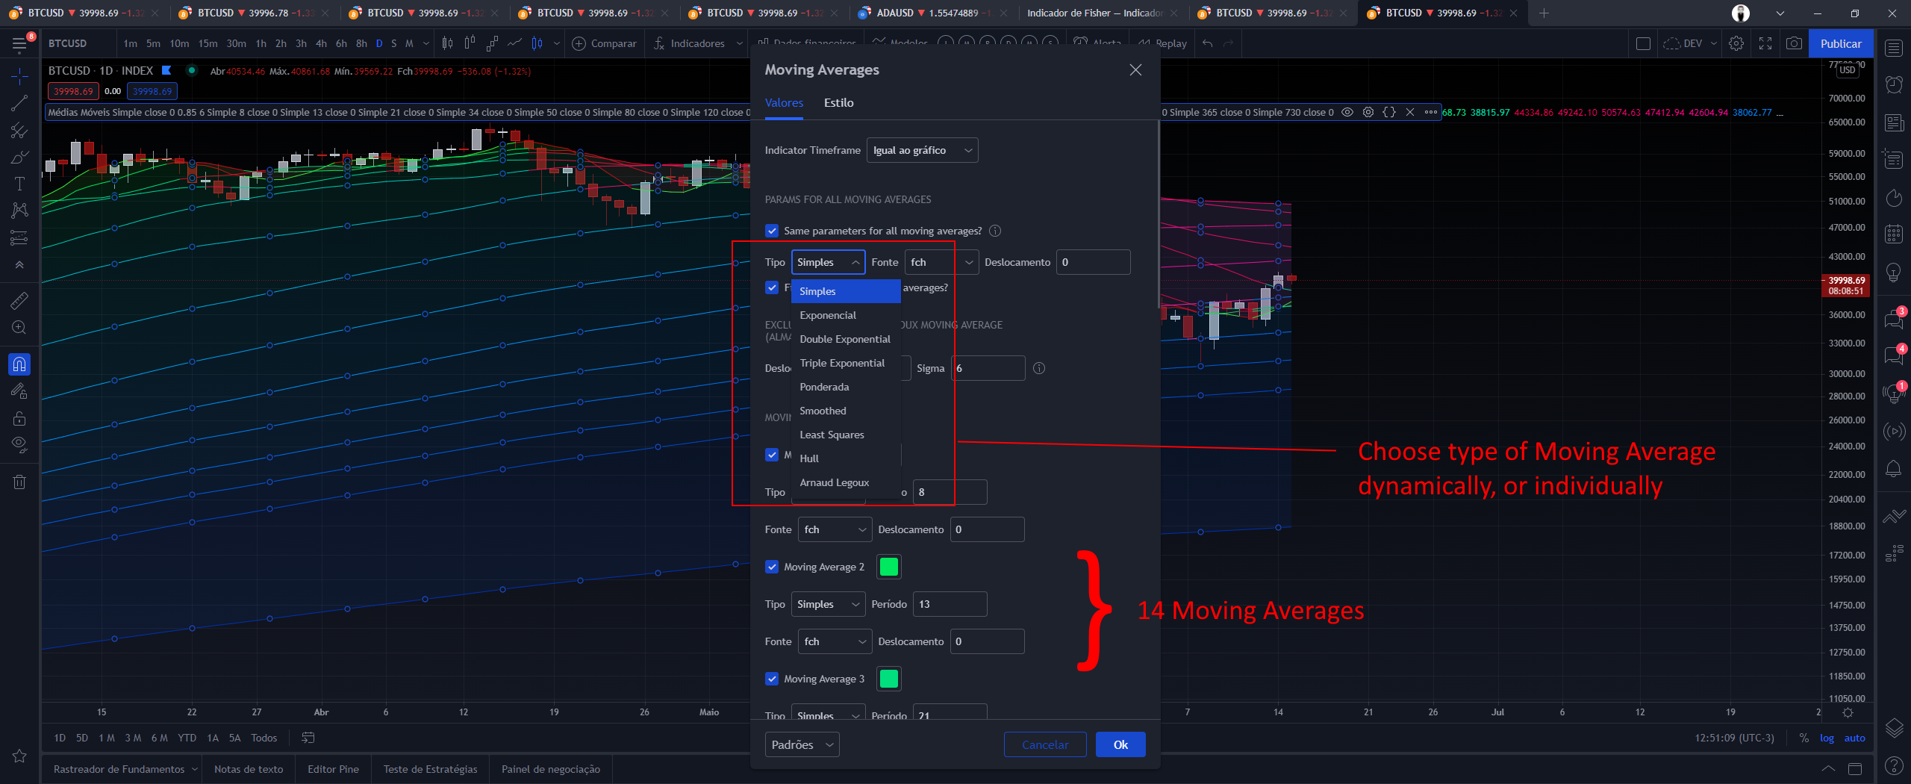The height and width of the screenshot is (784, 1911).
Task: Open the pattern drawing tools
Action: click(x=20, y=211)
